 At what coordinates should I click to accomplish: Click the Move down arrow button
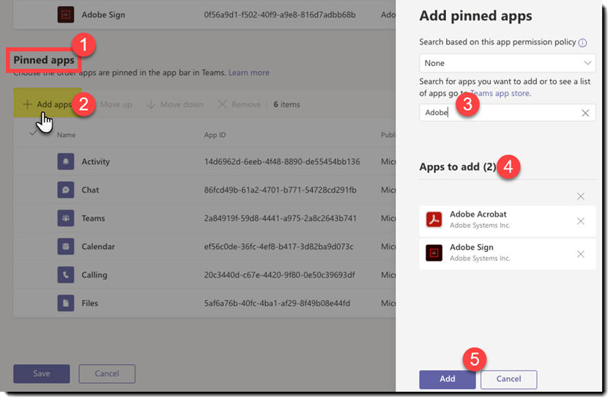(x=175, y=104)
